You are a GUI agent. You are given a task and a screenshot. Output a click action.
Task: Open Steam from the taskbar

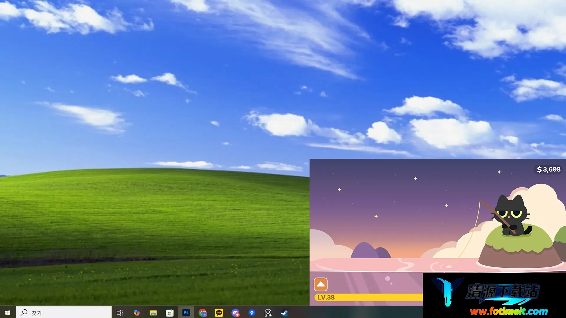click(x=284, y=313)
